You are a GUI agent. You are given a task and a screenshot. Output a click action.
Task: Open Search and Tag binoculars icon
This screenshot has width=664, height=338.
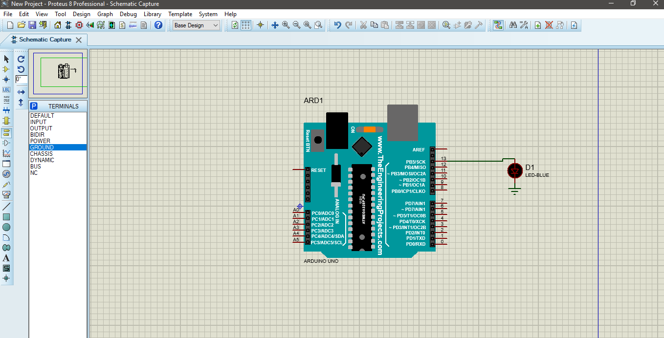[x=513, y=25]
